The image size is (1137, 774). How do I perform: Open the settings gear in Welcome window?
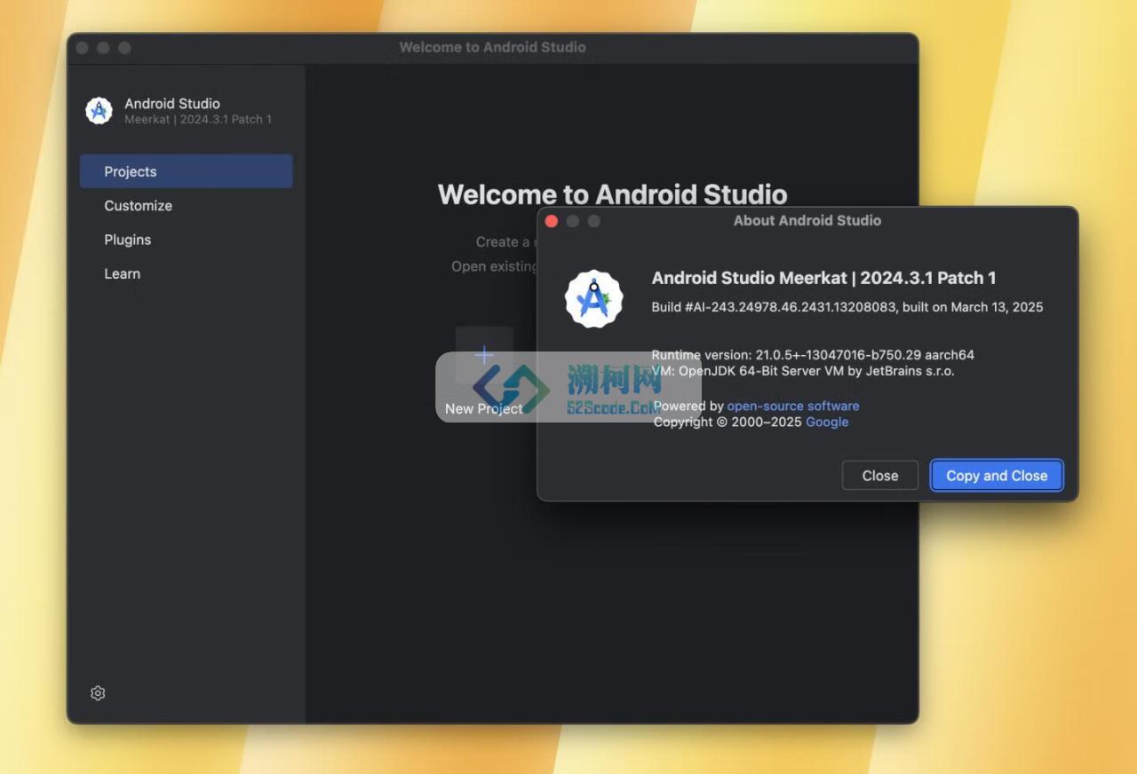pyautogui.click(x=98, y=693)
